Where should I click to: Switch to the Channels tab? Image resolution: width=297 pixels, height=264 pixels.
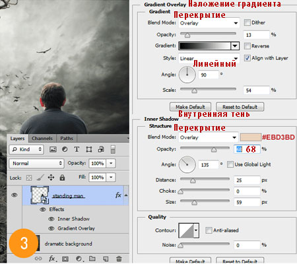(42, 139)
